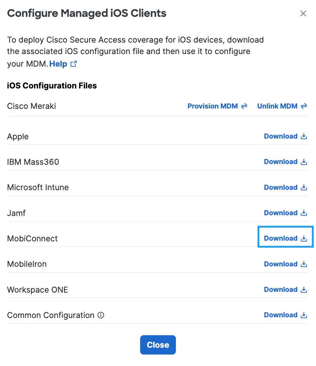This screenshot has width=316, height=366.
Task: Click the Download text for Workspace ONE
Action: pyautogui.click(x=281, y=289)
